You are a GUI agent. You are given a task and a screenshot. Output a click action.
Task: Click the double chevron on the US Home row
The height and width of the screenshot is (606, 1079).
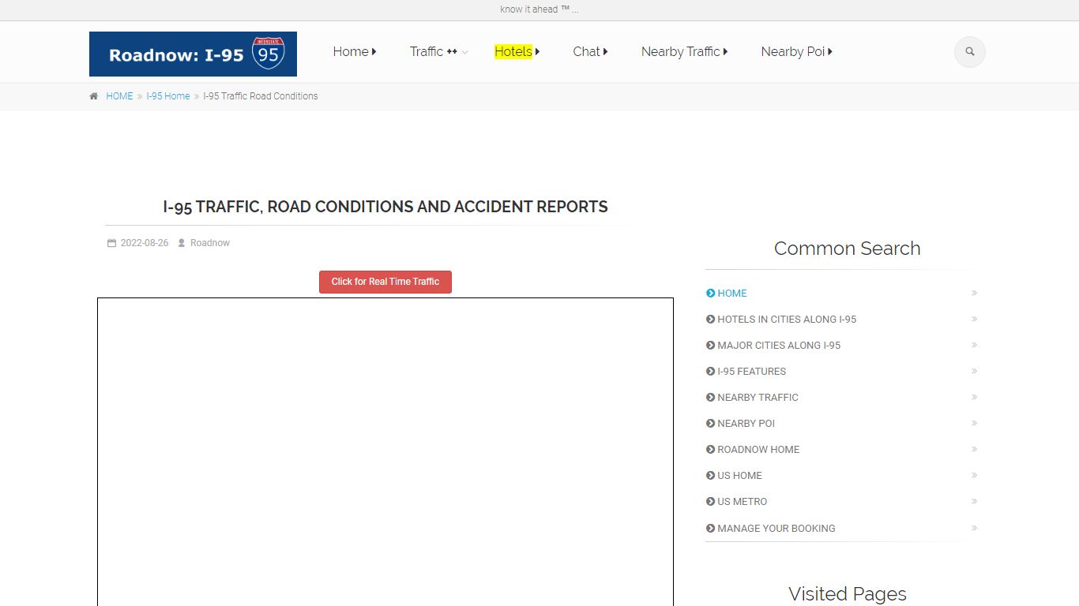tap(974, 475)
